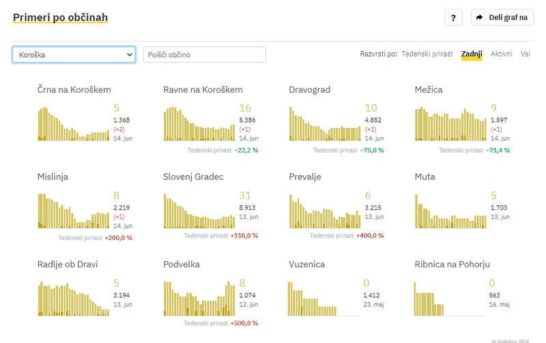
Task: Select the Zadnji sort option
Action: (x=472, y=54)
